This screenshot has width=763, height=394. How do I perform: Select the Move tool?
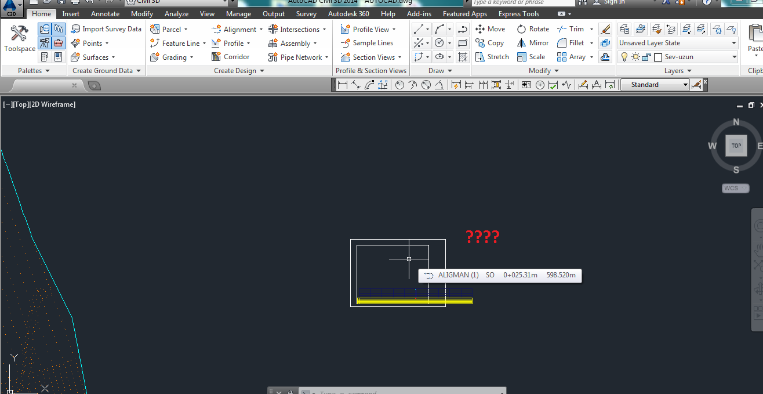[490, 28]
